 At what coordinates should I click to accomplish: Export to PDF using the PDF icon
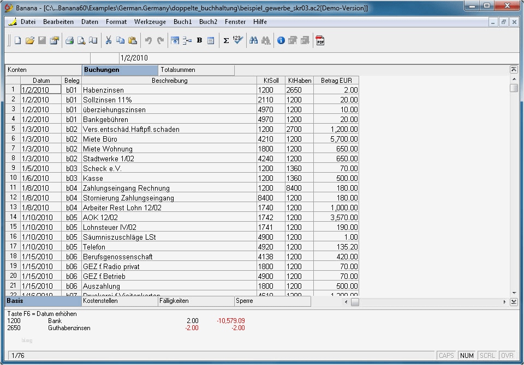(320, 40)
